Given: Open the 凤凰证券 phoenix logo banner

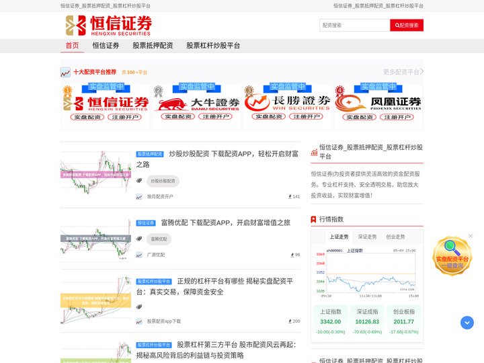Looking at the screenshot, I should [378, 104].
